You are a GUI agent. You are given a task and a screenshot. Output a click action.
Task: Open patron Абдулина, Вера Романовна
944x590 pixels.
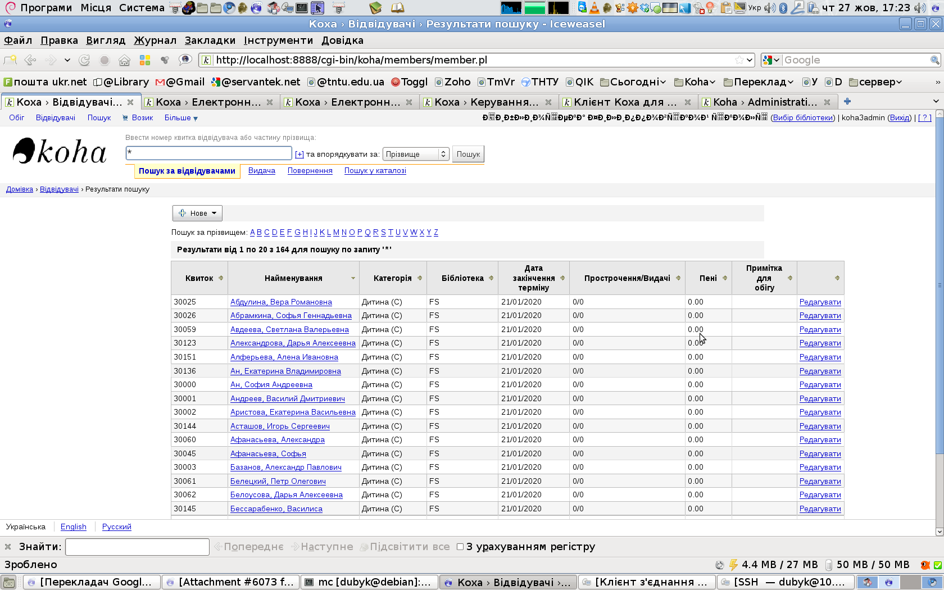click(x=281, y=302)
